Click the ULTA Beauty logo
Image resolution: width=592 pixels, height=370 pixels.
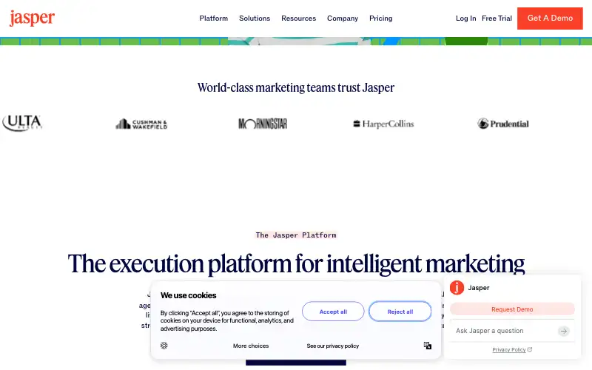click(x=22, y=123)
